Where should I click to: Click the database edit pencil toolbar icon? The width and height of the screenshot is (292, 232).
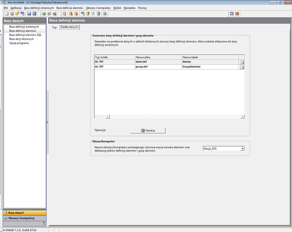pyautogui.click(x=71, y=14)
